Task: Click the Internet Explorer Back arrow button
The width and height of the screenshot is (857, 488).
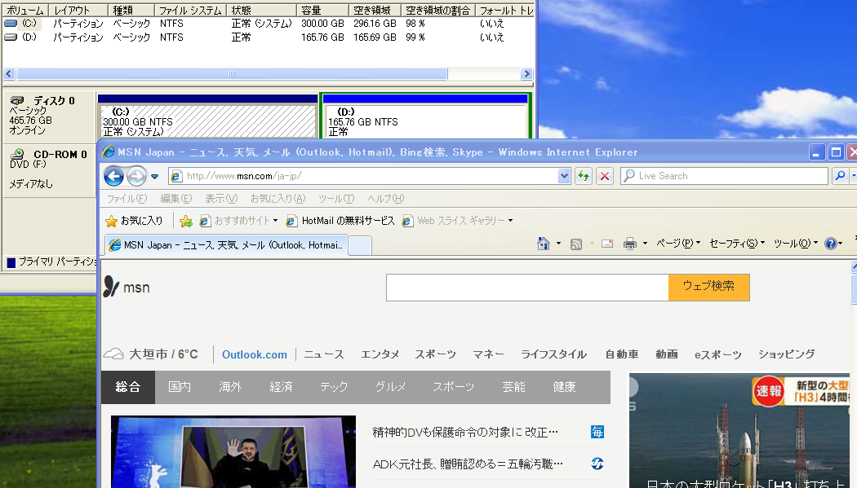Action: click(x=113, y=176)
